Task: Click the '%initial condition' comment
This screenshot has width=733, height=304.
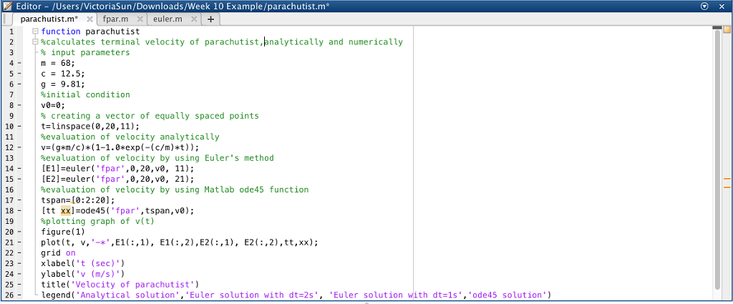Action: 85,95
